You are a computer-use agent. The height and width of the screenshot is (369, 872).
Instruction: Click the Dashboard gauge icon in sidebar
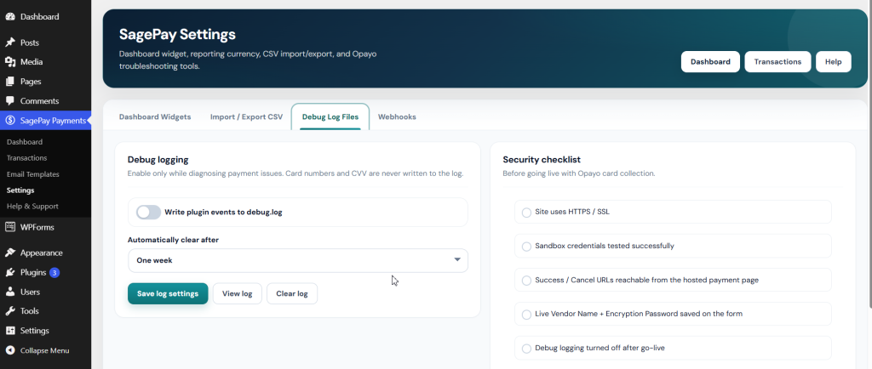[x=10, y=17]
